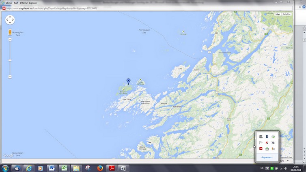This screenshot has height=172, width=306.
Task: Click Bluetooth icon in tray popup
Action: [267, 137]
